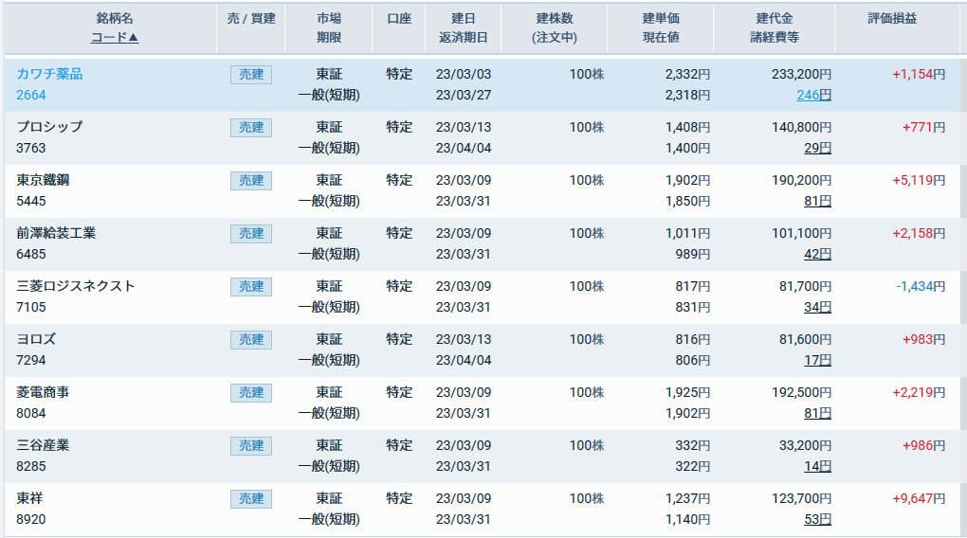Click the 評価損益 column header
The width and height of the screenshot is (967, 538).
coord(892,19)
